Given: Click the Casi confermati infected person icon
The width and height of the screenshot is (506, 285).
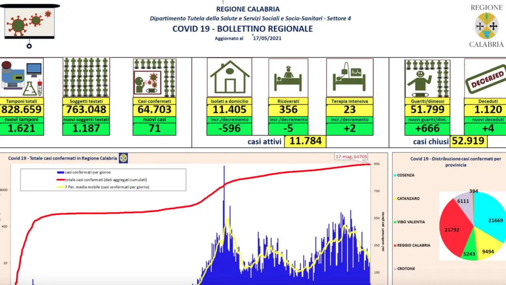Looking at the screenshot, I should tap(154, 77).
